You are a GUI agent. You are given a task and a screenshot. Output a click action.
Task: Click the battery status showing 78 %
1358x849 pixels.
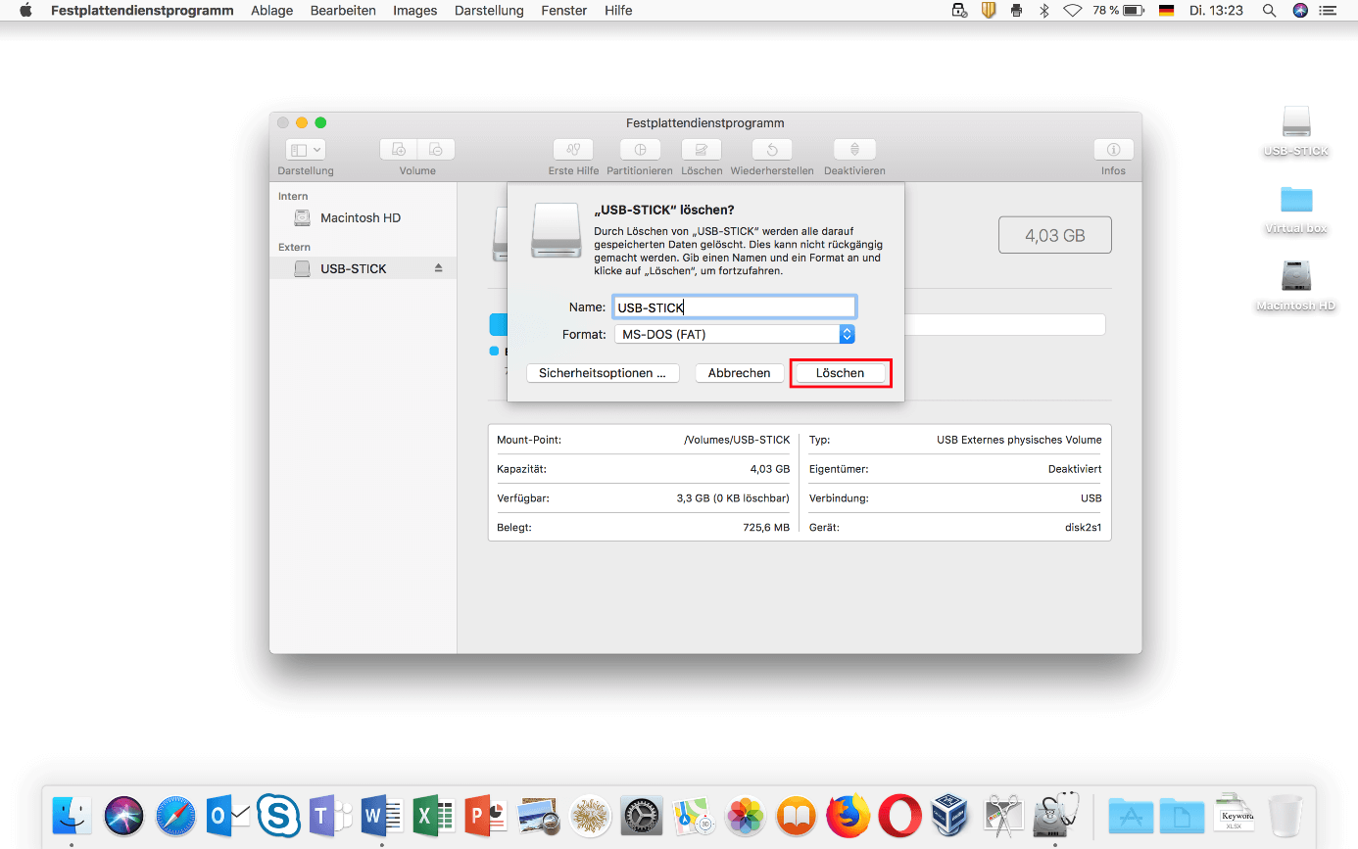click(x=1119, y=11)
